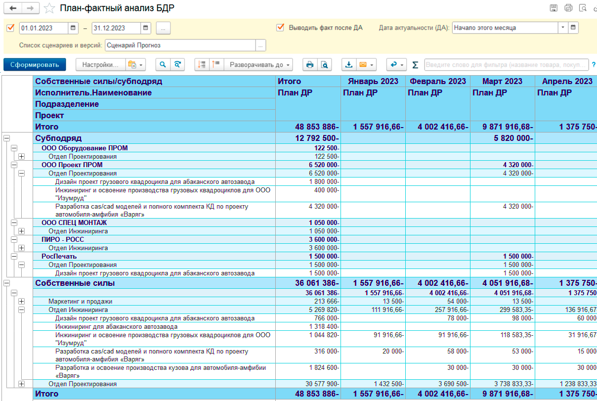
Task: Add report to favorites with star icon
Action: [x=49, y=8]
